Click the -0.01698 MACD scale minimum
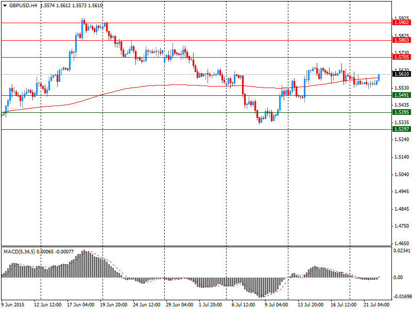412x309 pixels. click(402, 297)
